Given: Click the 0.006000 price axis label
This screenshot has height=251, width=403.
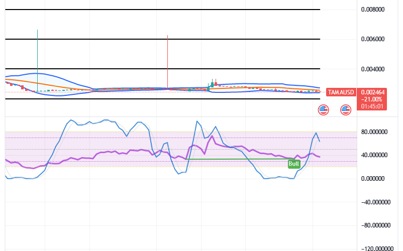Looking at the screenshot, I should tap(373, 39).
